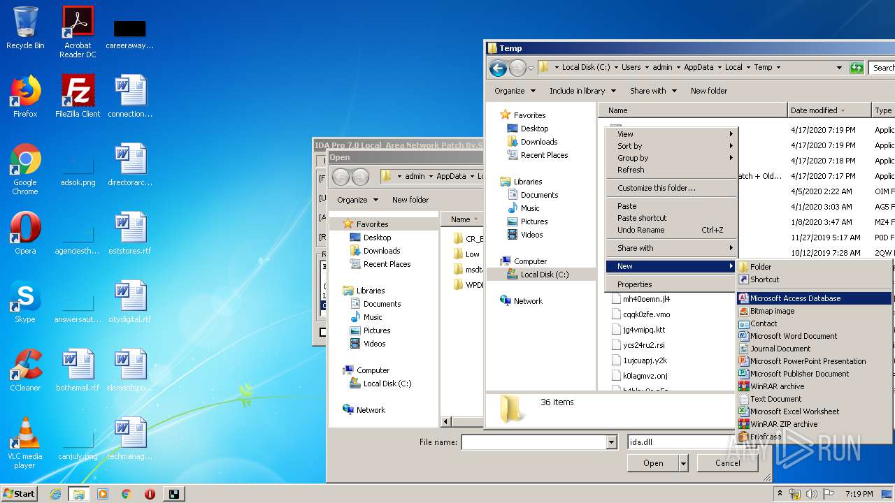895x503 pixels.
Task: Click Chrome taskbar icon
Action: click(x=126, y=494)
